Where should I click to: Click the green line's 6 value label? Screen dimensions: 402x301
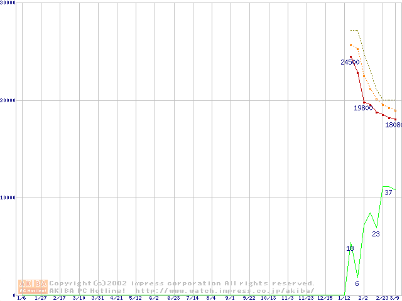[357, 283]
